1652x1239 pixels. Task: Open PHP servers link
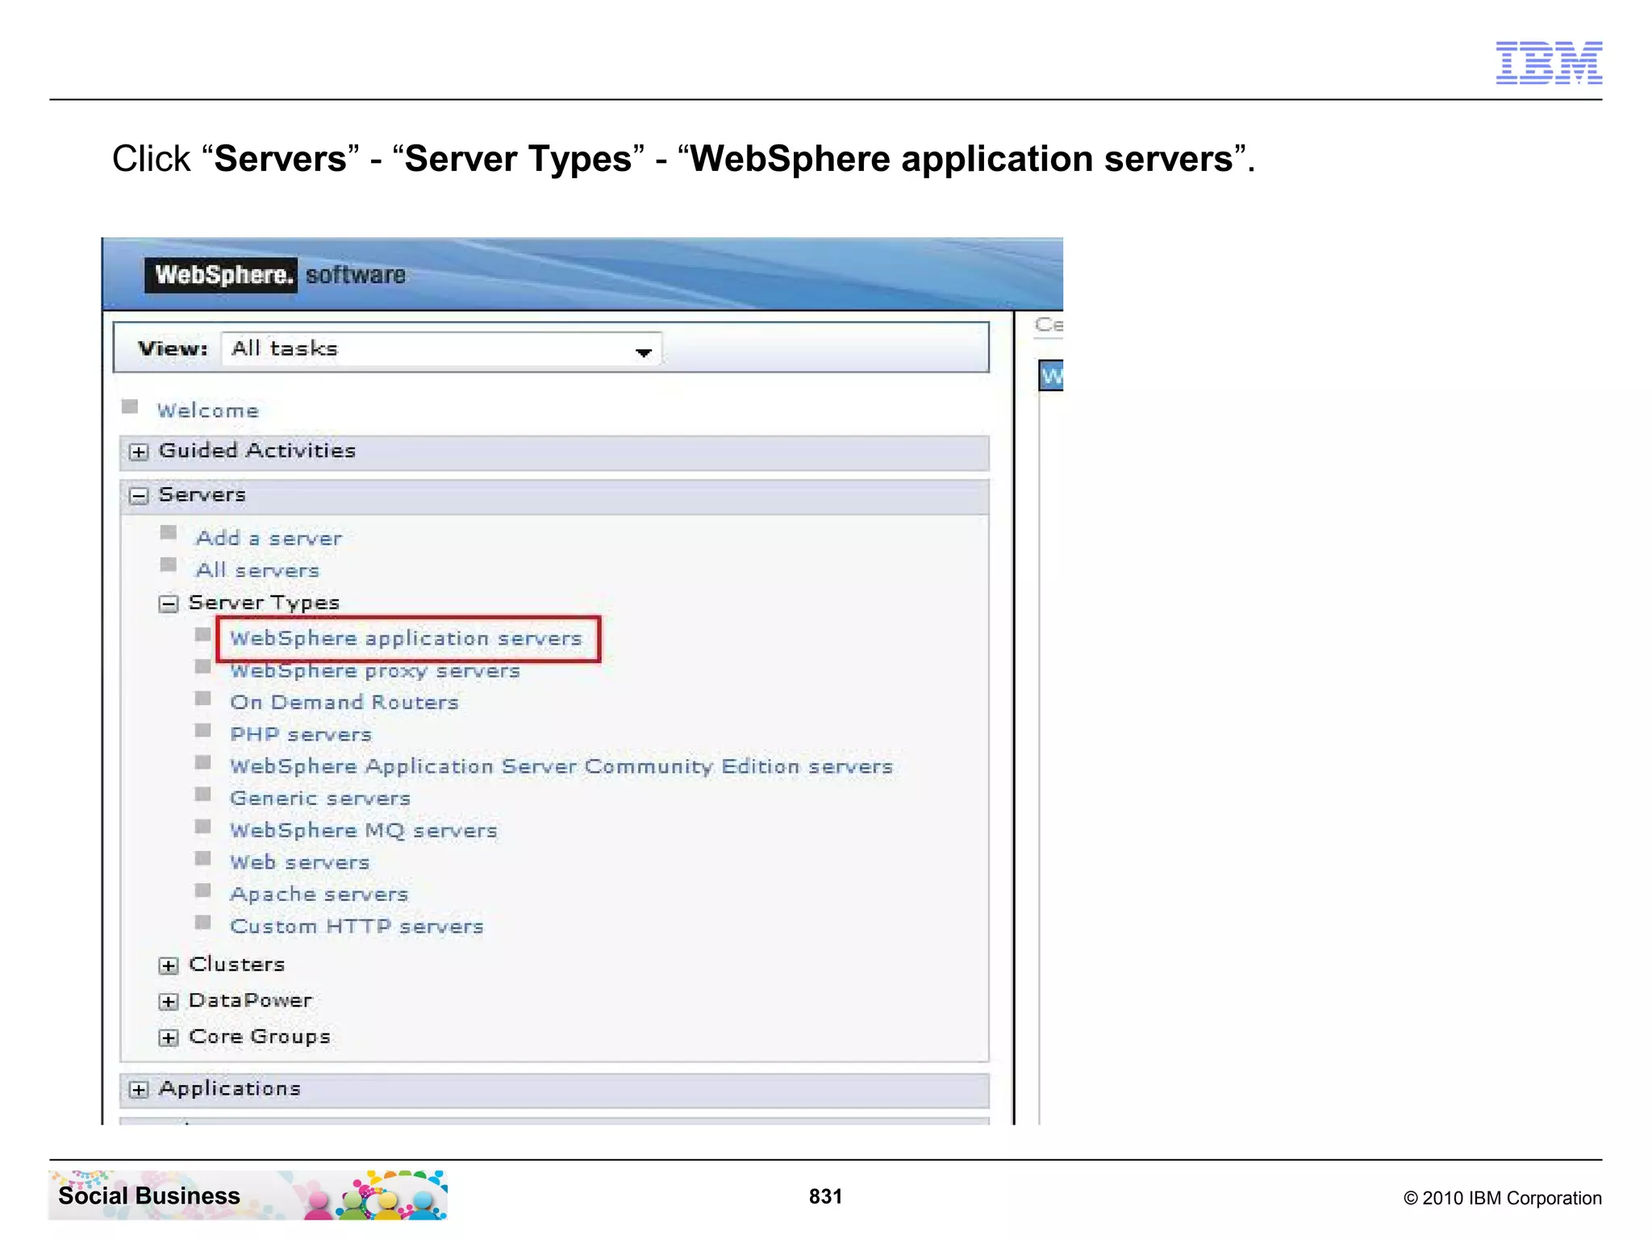pyautogui.click(x=301, y=735)
